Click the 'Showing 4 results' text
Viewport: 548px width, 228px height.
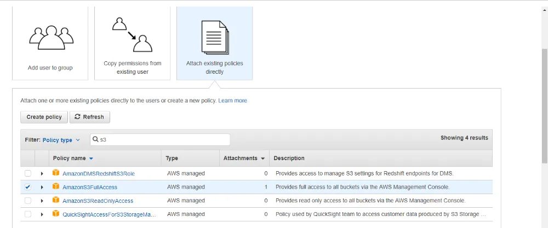click(x=464, y=138)
